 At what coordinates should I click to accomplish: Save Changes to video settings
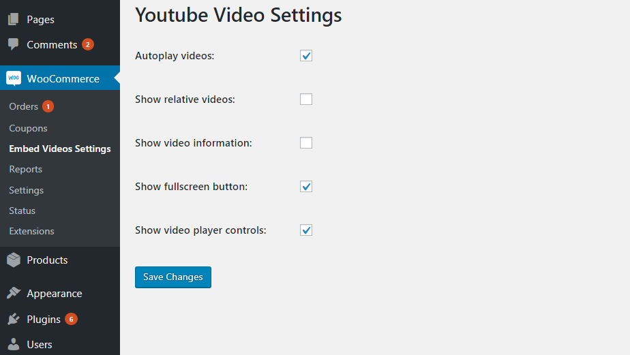tap(173, 277)
